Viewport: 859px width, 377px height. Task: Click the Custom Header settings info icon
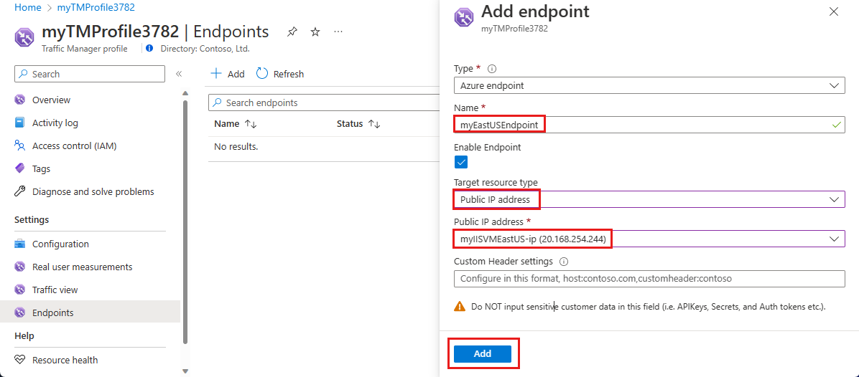click(564, 262)
